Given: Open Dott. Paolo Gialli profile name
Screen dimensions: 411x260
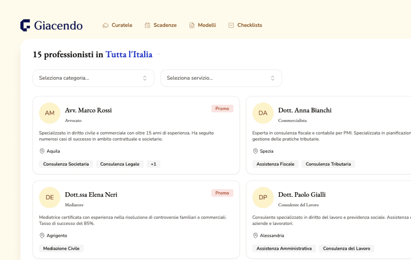Looking at the screenshot, I should pyautogui.click(x=302, y=195).
